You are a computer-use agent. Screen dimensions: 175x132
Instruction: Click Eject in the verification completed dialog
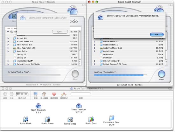pyautogui.click(x=60, y=32)
